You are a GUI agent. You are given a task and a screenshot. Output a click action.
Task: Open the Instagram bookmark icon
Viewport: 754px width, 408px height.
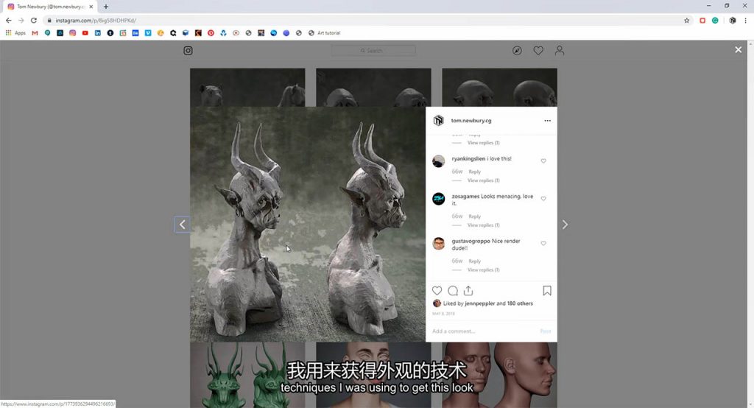tap(72, 32)
